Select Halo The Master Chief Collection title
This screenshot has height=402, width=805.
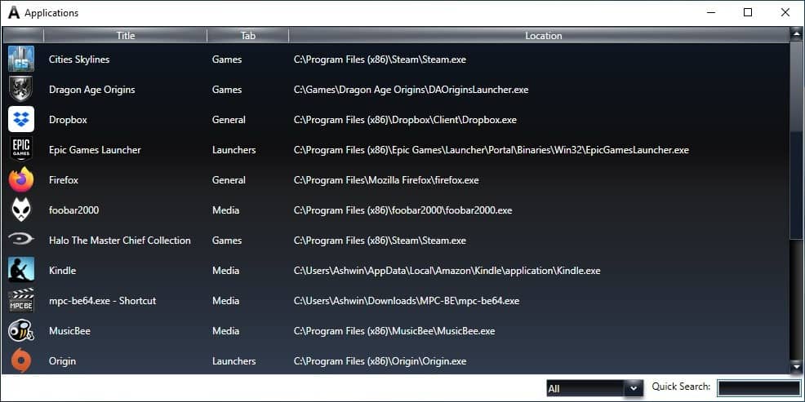[120, 241]
